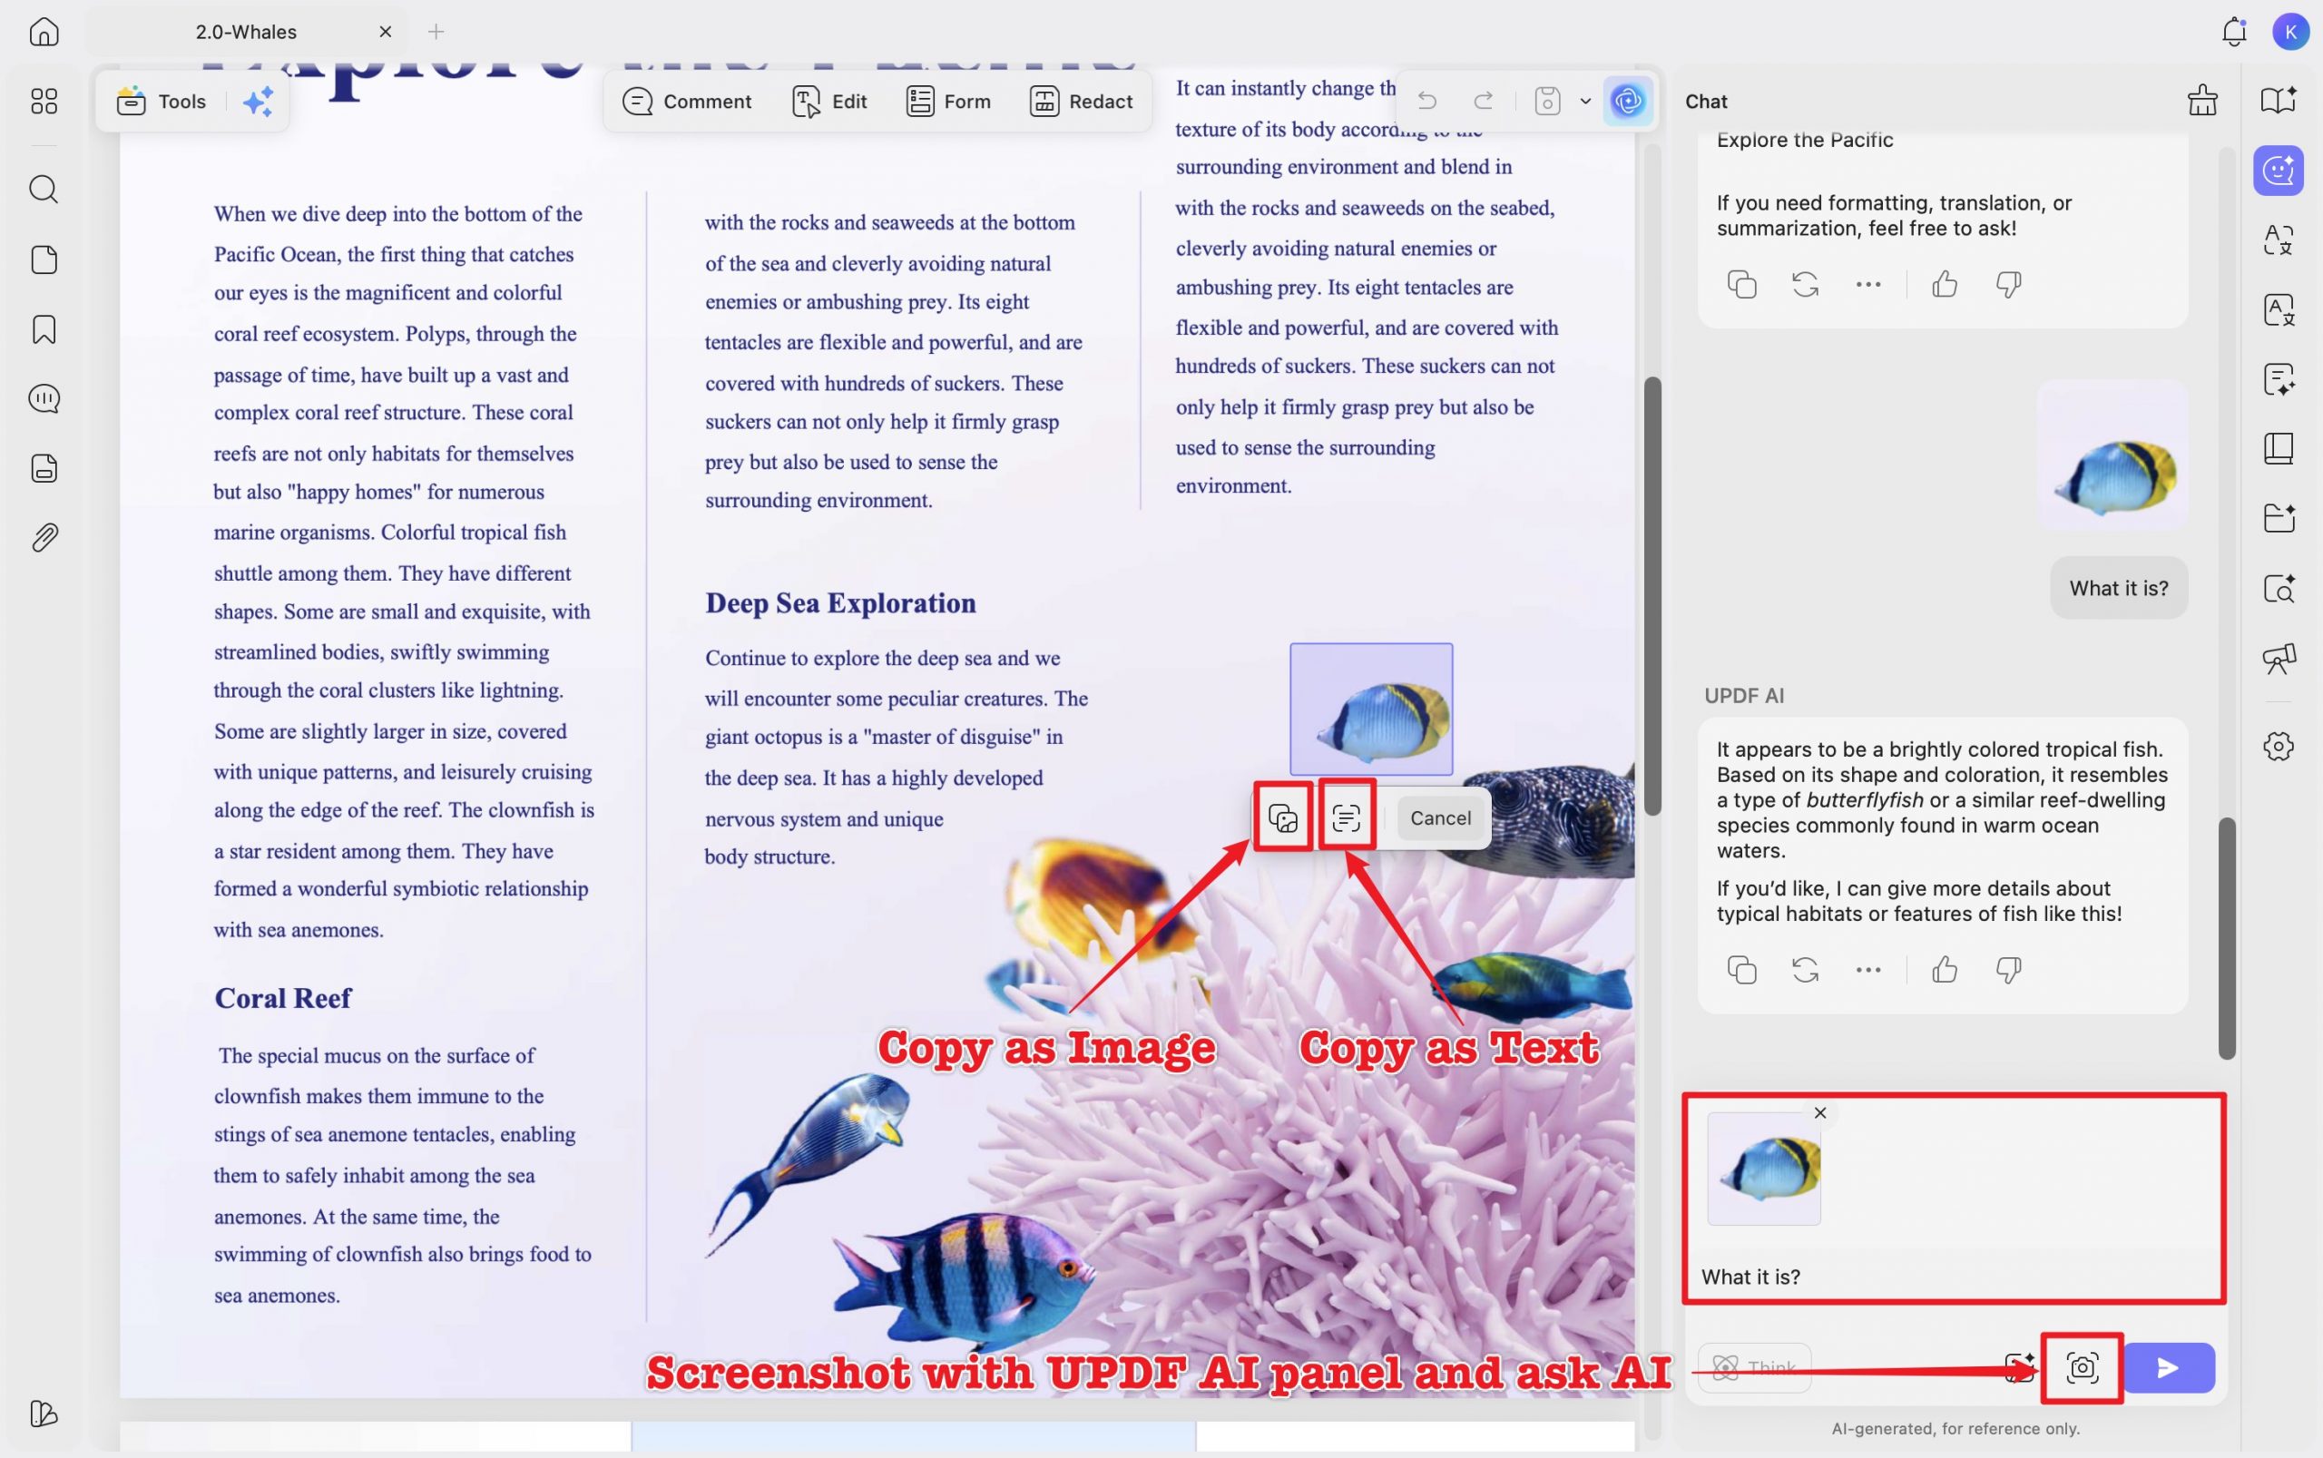Copy selected region as text
Screen dimensions: 2323x1458
point(1347,817)
